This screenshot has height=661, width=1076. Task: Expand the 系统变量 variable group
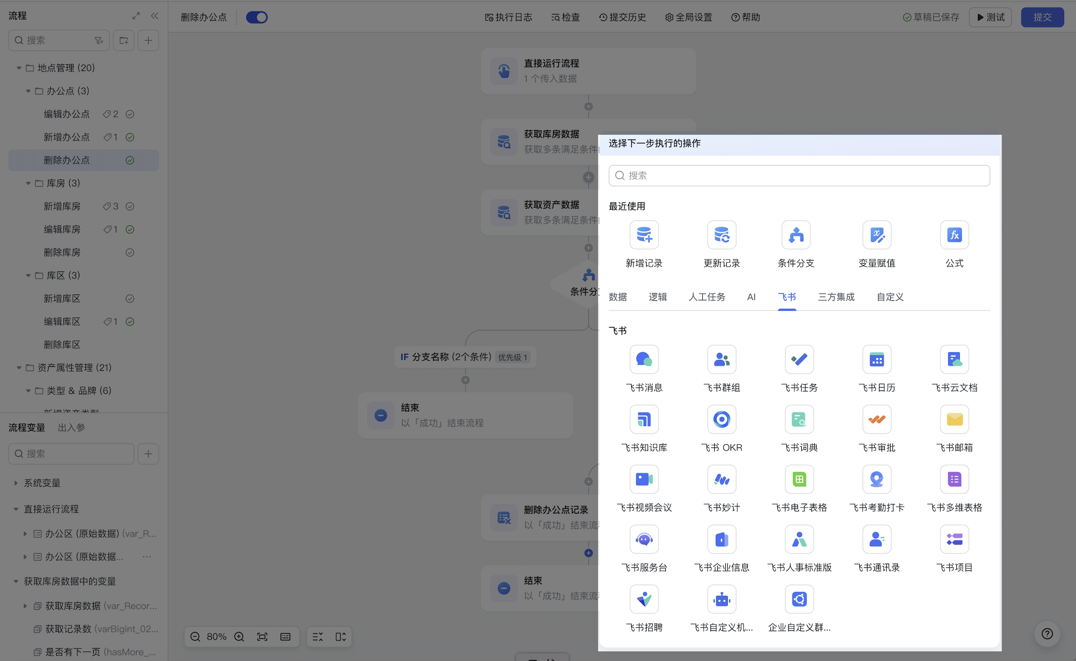(x=16, y=483)
